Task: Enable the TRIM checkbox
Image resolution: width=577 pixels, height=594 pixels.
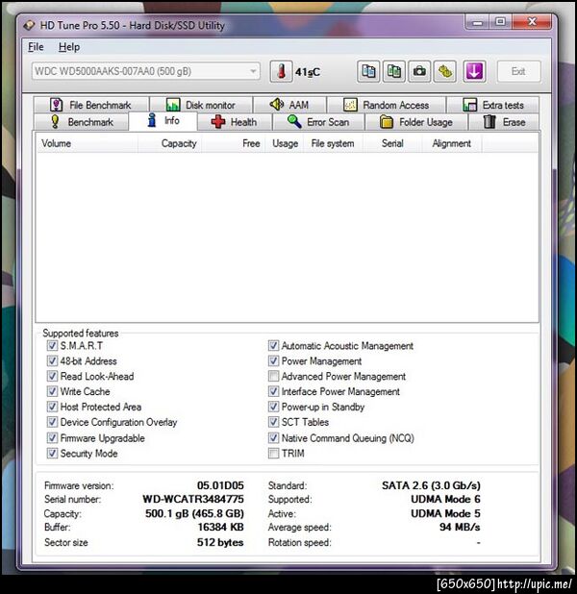Action: coord(273,453)
